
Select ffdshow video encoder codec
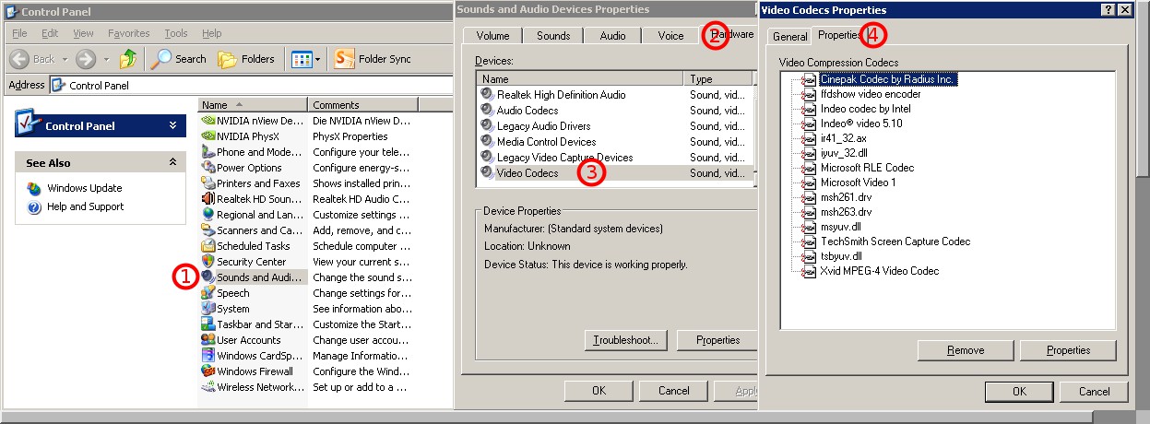tap(871, 94)
